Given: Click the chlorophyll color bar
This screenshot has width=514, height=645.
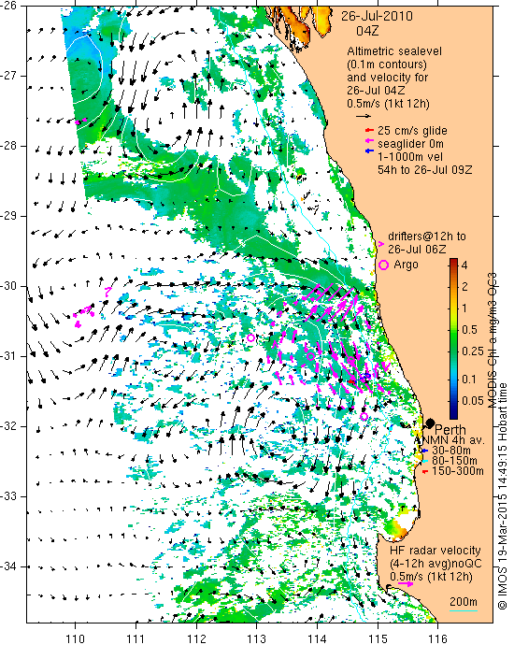Looking at the screenshot, I should pos(453,338).
